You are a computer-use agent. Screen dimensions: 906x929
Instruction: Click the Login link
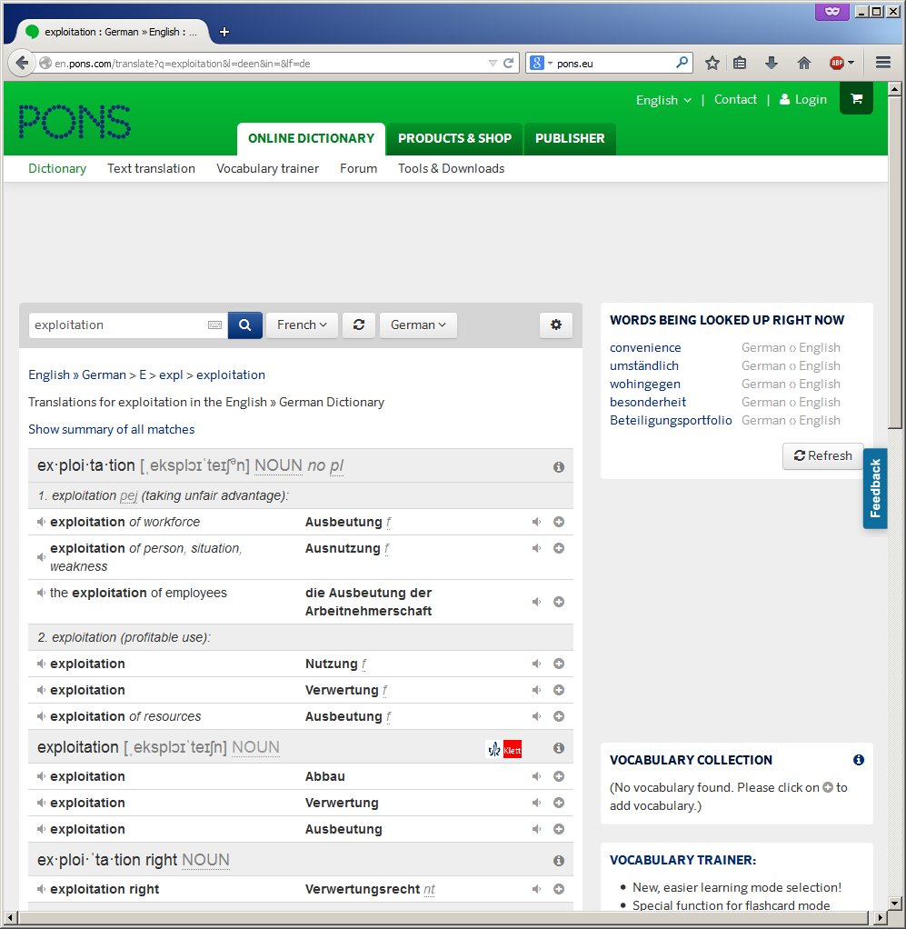[803, 100]
